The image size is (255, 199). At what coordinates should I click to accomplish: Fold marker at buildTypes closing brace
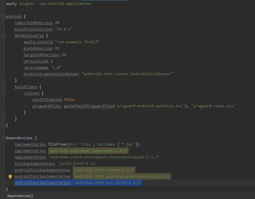tap(4, 119)
